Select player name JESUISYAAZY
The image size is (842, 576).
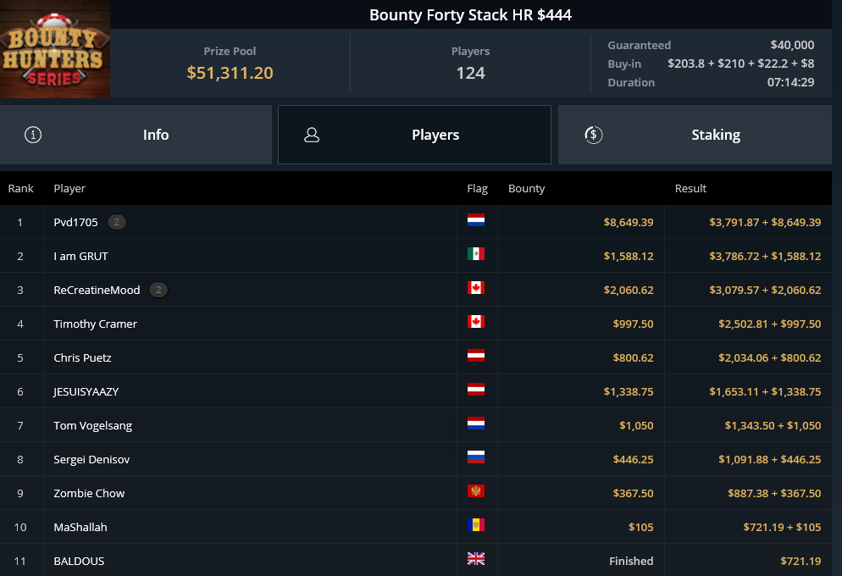tap(86, 391)
